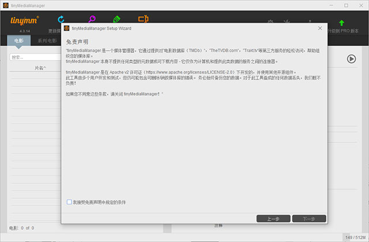369x242 pixels.
Task: Switch to the 电影 tab
Action: (19, 41)
